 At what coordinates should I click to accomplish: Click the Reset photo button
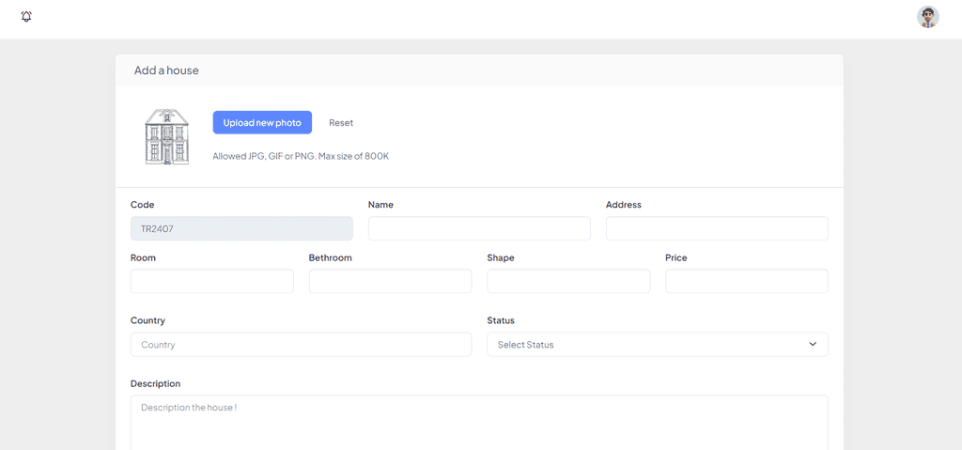click(x=341, y=123)
